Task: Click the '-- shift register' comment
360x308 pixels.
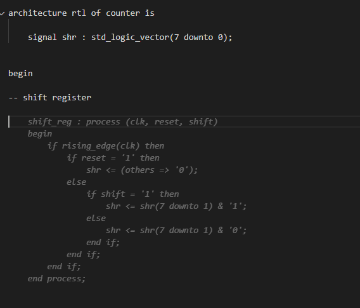Action: pyautogui.click(x=50, y=98)
